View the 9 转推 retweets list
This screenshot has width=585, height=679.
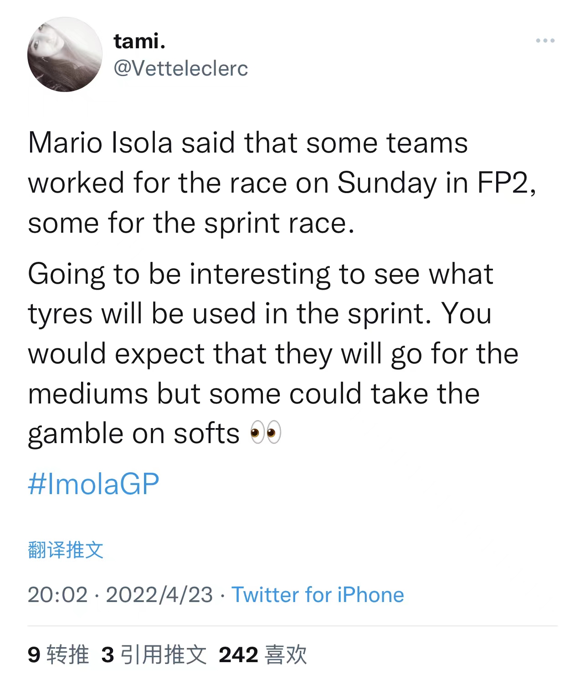tap(58, 655)
